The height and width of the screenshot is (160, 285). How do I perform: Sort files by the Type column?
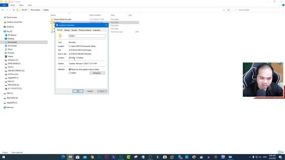(x=113, y=15)
